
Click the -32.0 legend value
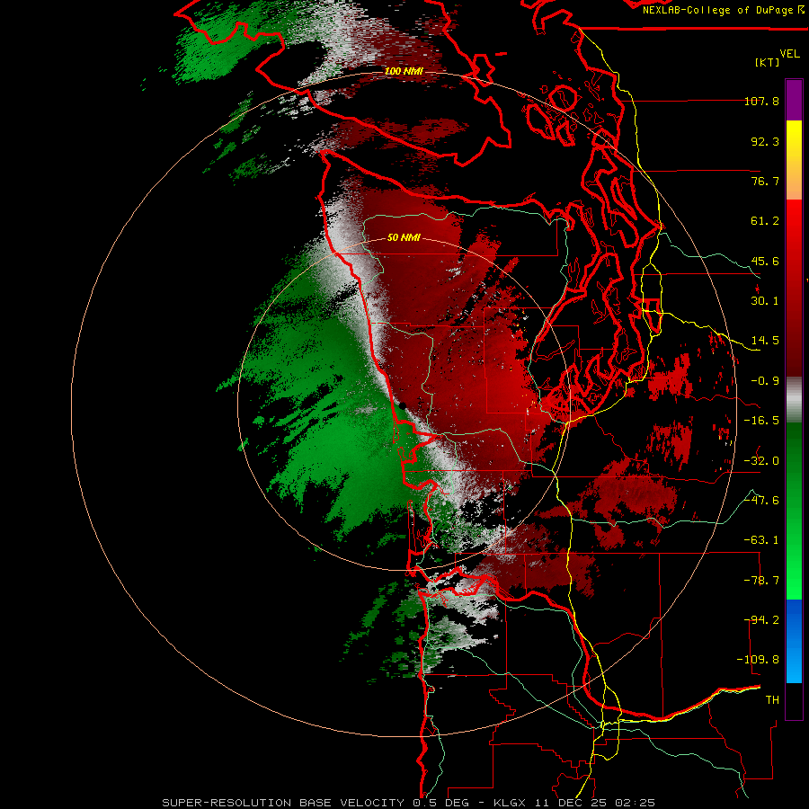click(761, 461)
